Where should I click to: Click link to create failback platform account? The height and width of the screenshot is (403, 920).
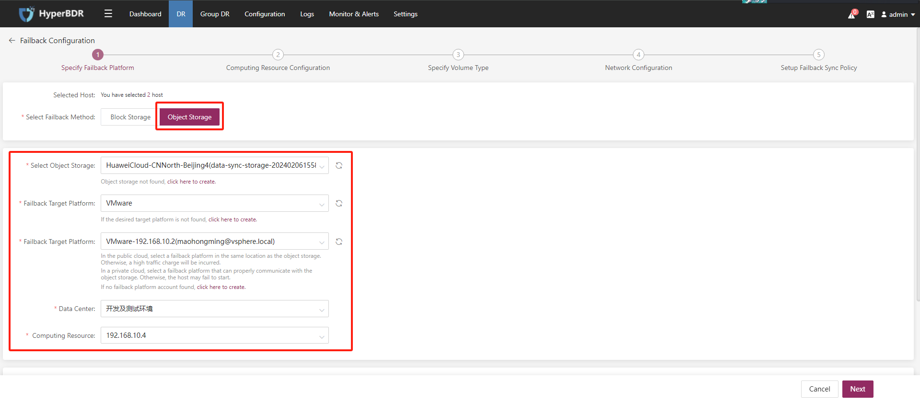coord(221,287)
